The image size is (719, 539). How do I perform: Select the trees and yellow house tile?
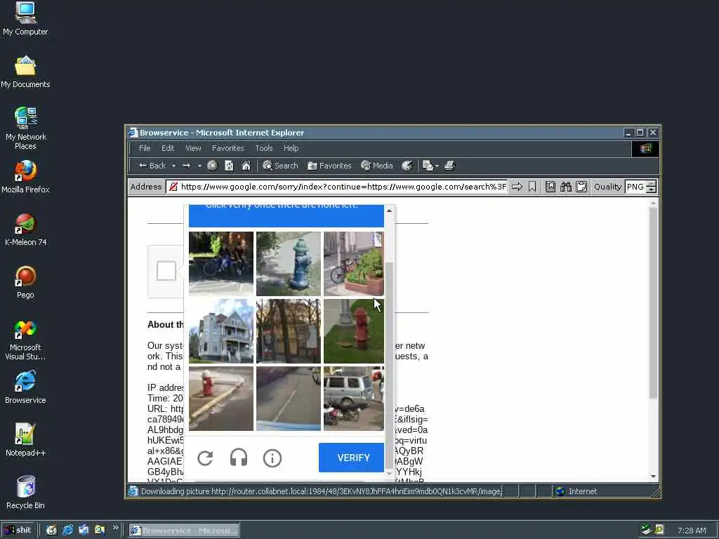click(289, 331)
